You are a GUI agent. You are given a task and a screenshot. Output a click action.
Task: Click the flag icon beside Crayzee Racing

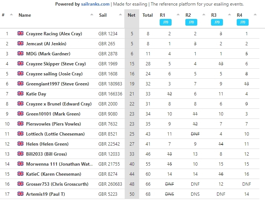20,33
